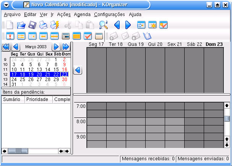
Task: Save calendar using the floppy disk icon
Action: pyautogui.click(x=32, y=25)
